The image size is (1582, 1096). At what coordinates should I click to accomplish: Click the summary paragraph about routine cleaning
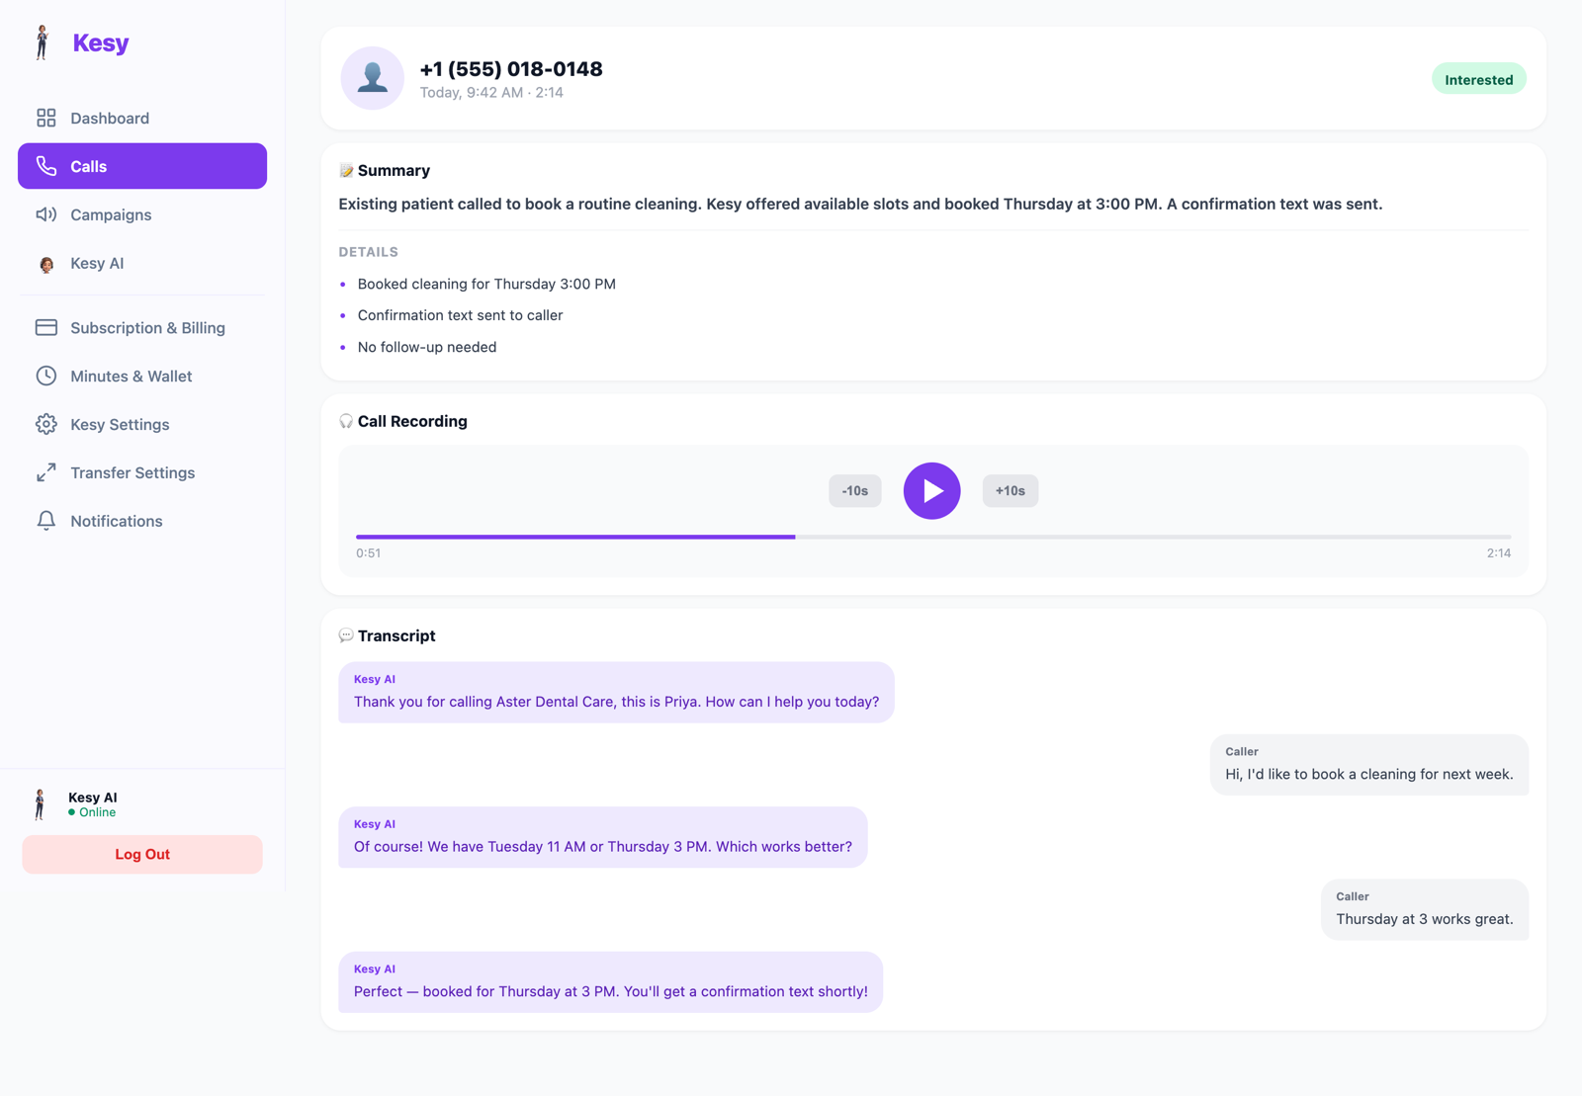pos(860,204)
